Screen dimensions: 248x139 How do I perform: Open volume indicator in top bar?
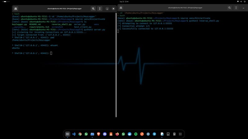[241, 2]
